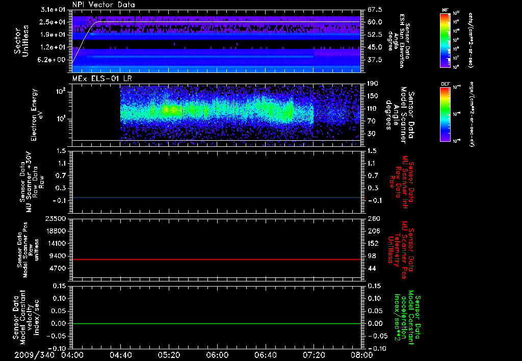Click the white sun elevation curve ramp
The width and height of the screenshot is (522, 361).
85,41
